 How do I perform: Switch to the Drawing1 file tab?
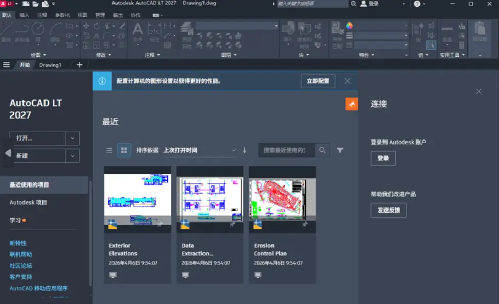click(x=50, y=65)
